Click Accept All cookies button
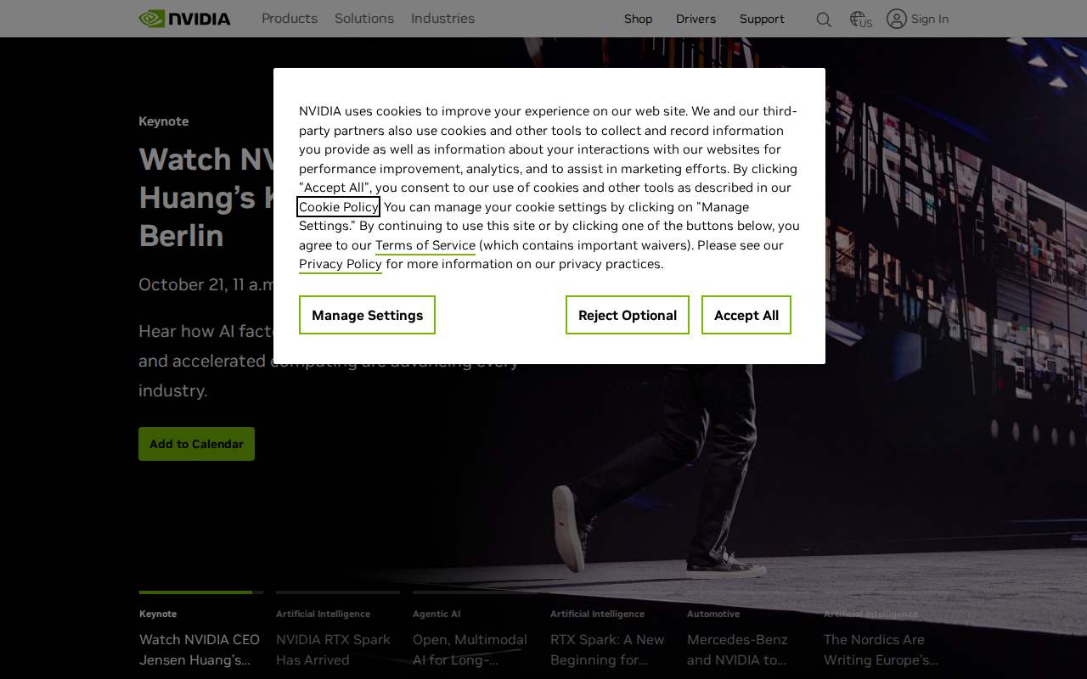The width and height of the screenshot is (1087, 679). pos(746,315)
